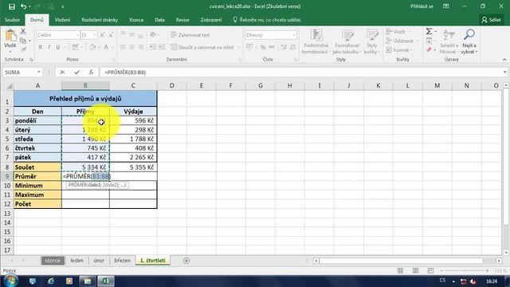Switch to the Rozložení stránky tab
The width and height of the screenshot is (510, 287).
coord(100,20)
